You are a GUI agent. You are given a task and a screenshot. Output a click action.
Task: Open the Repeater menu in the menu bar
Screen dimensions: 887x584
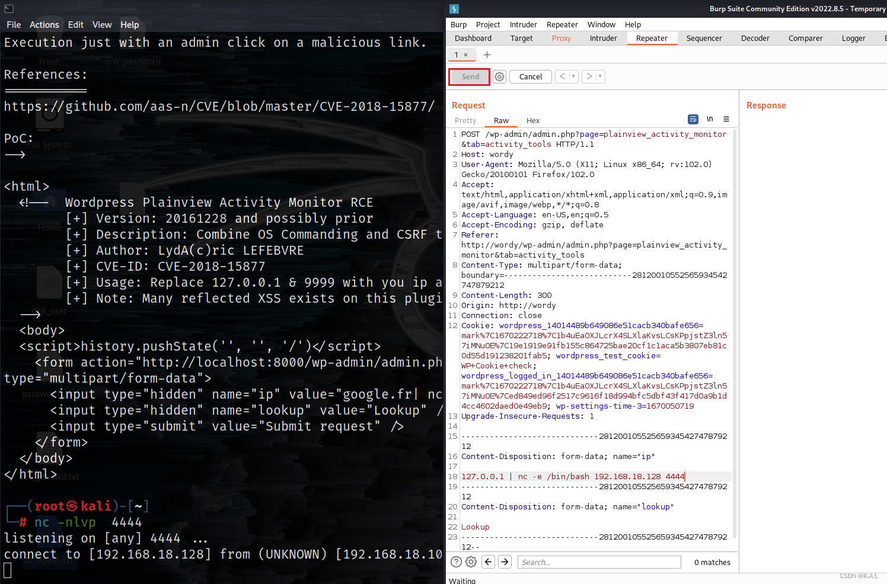[x=562, y=25]
